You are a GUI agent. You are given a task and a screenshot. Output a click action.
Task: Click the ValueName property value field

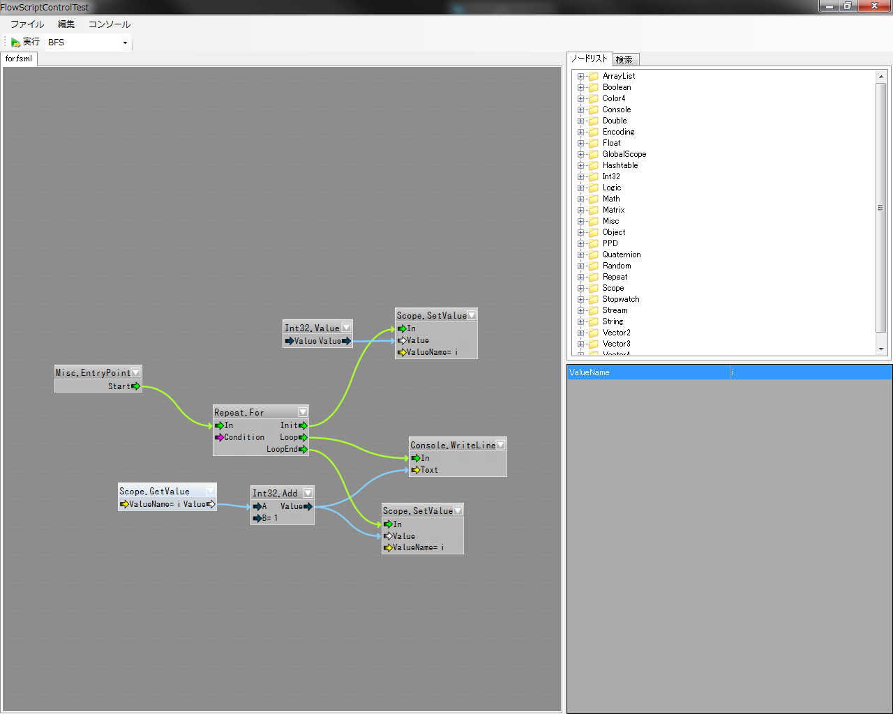tap(809, 372)
